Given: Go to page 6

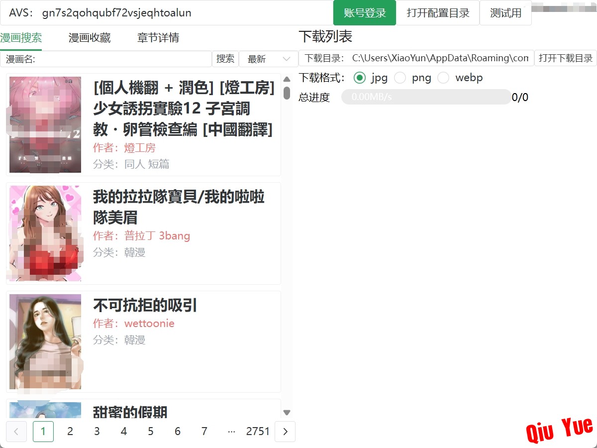Looking at the screenshot, I should (x=178, y=432).
